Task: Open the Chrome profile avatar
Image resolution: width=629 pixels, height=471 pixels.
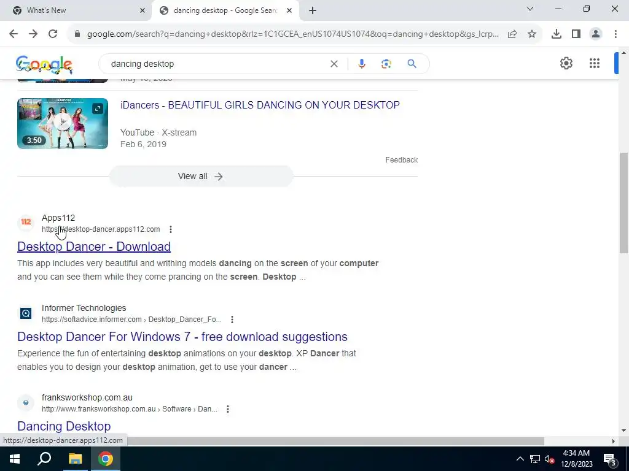Action: 596,34
